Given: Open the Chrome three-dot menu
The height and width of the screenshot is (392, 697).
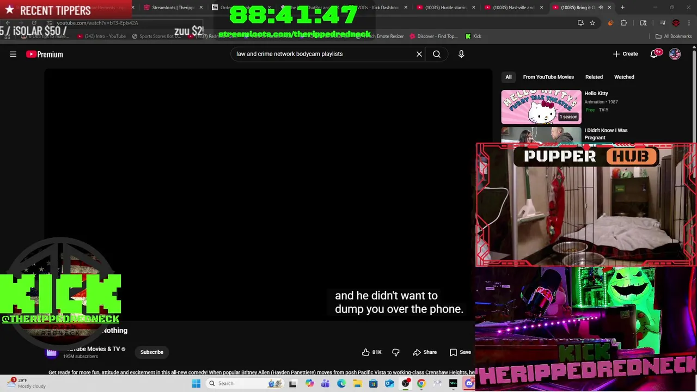Looking at the screenshot, I should click(x=689, y=23).
